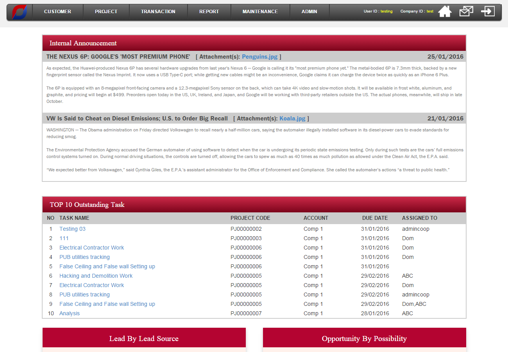
Task: Open task named 111
Action: tap(64, 238)
